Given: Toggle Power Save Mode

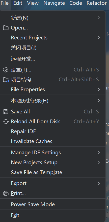Looking at the screenshot, I should click(x=53, y=204).
